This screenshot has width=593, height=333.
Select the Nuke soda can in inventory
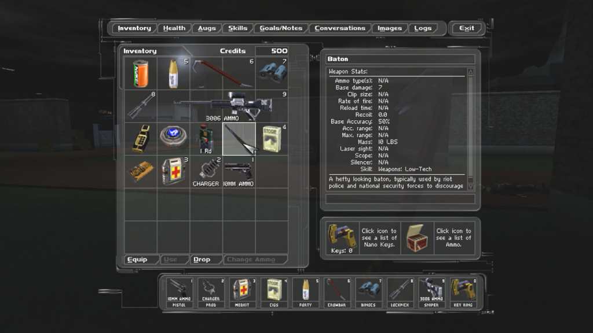point(140,73)
